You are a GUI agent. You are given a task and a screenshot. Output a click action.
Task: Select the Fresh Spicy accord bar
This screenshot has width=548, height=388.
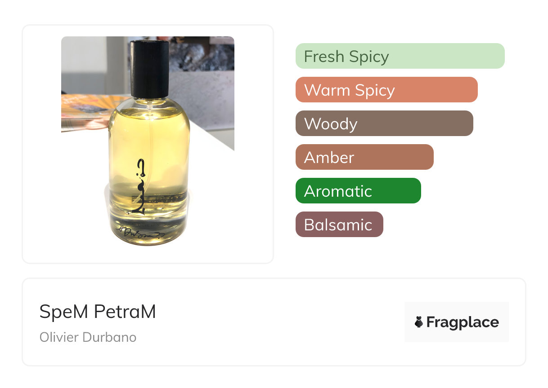click(400, 56)
